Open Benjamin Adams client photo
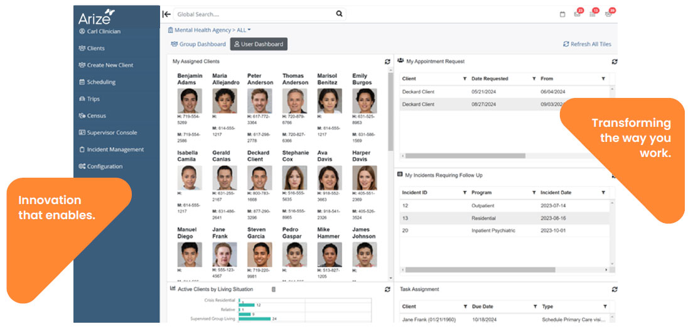 [x=190, y=101]
